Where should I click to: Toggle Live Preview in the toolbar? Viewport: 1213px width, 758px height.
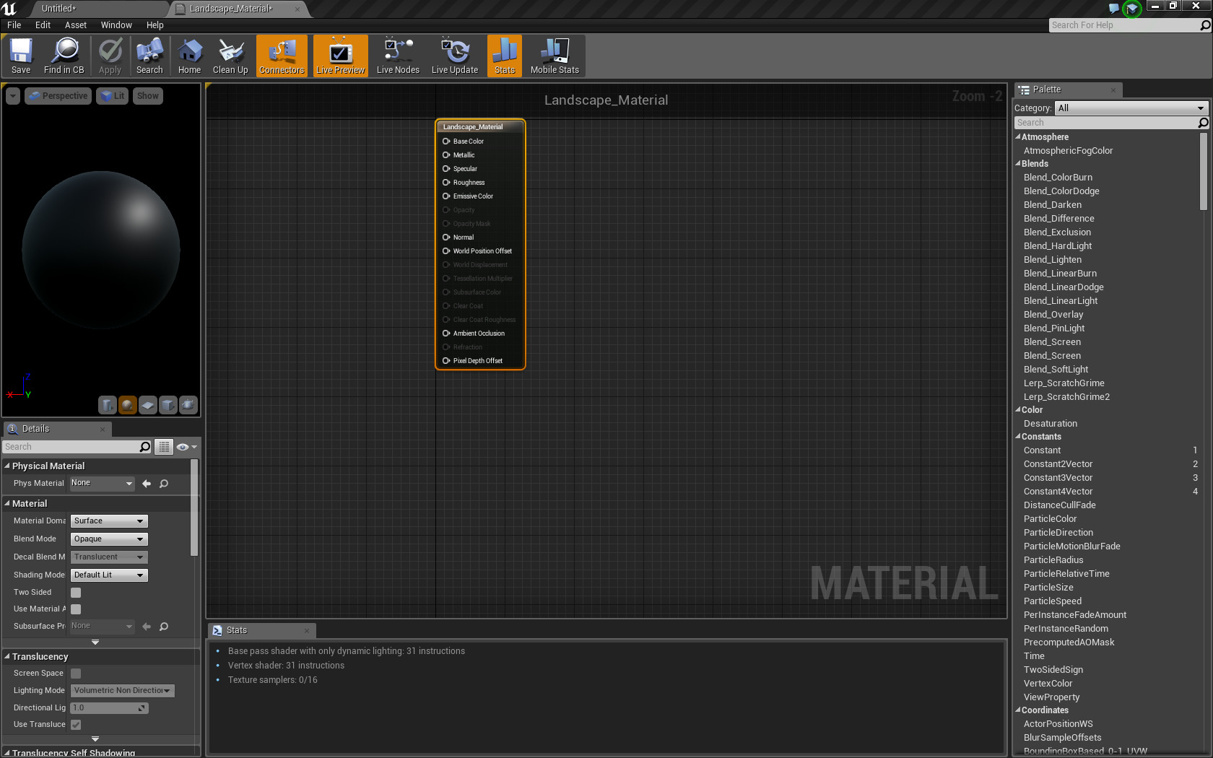(x=339, y=56)
